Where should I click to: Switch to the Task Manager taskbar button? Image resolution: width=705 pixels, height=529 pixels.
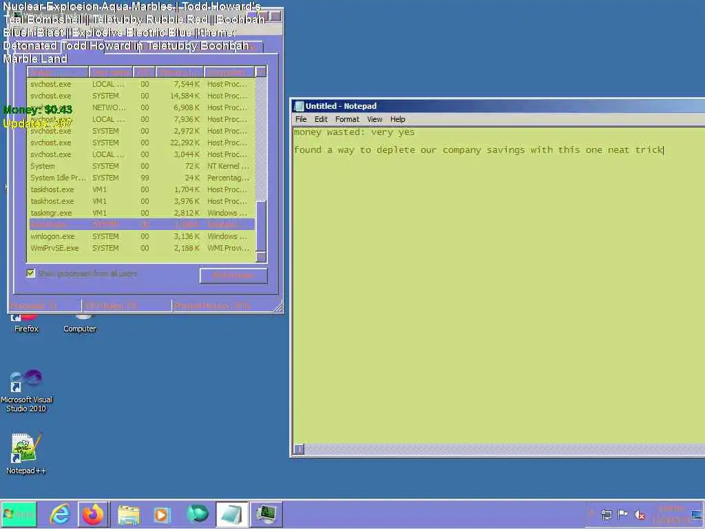click(266, 514)
